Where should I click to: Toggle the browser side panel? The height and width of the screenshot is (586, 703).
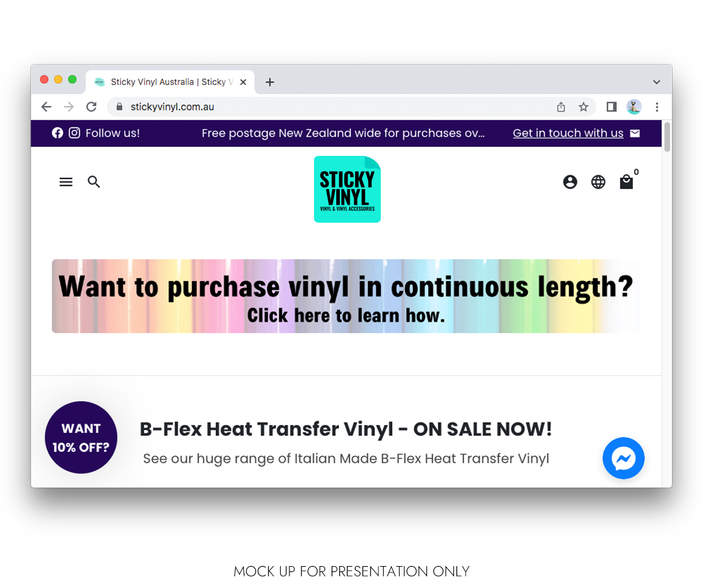pos(612,107)
